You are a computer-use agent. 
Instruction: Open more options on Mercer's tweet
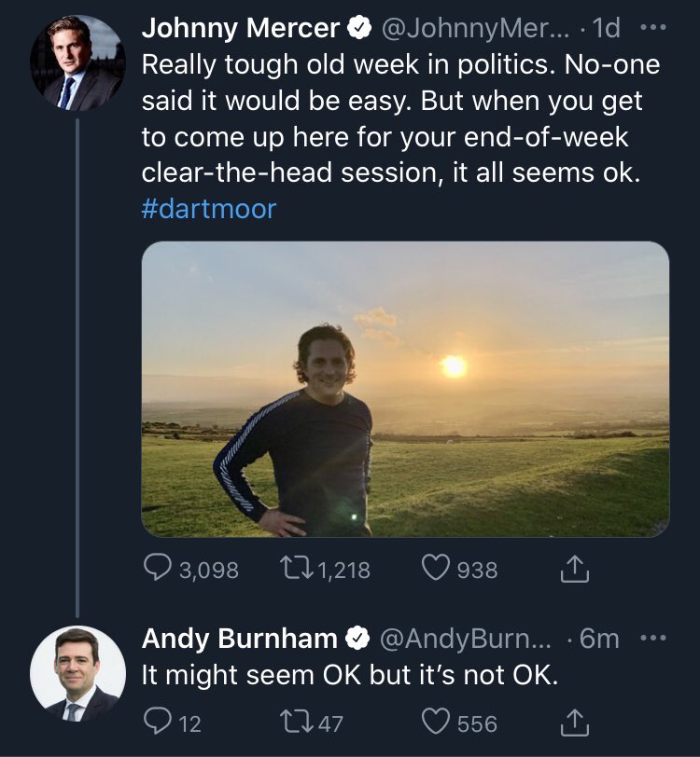point(654,29)
